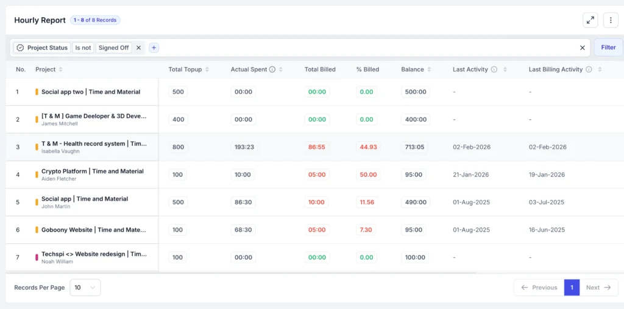Show info for Last Billing Activity column

(x=589, y=69)
